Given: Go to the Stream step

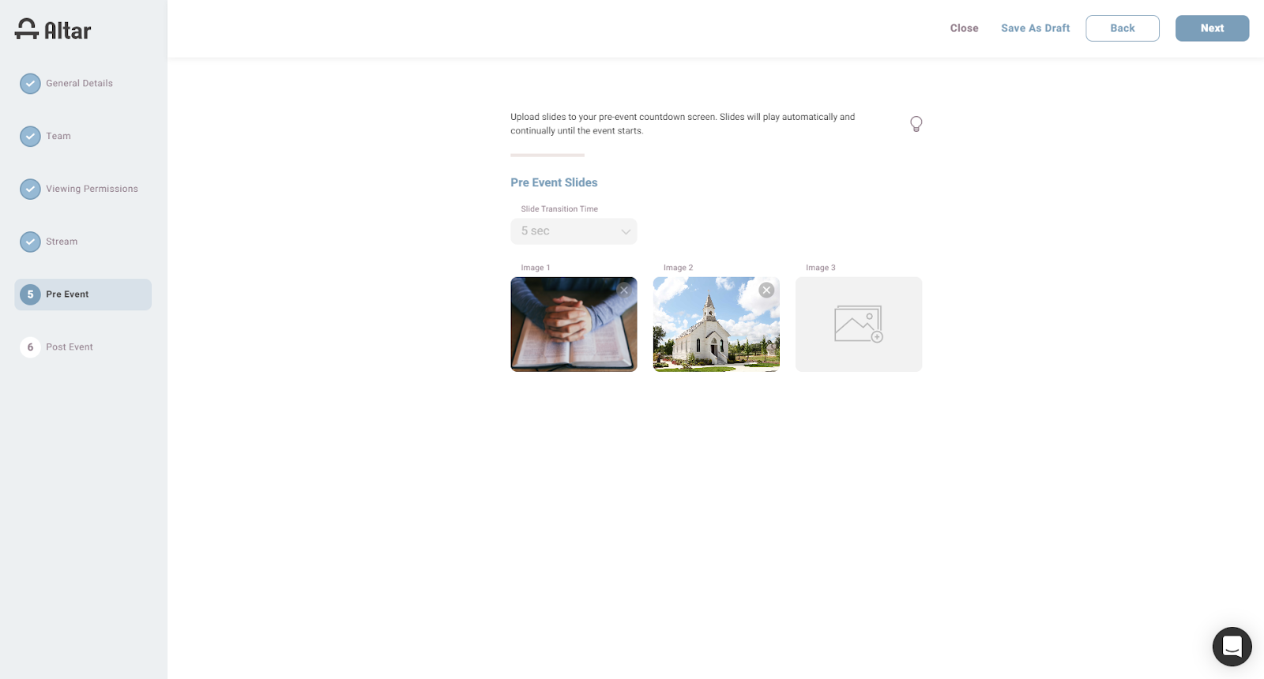Looking at the screenshot, I should (x=62, y=242).
